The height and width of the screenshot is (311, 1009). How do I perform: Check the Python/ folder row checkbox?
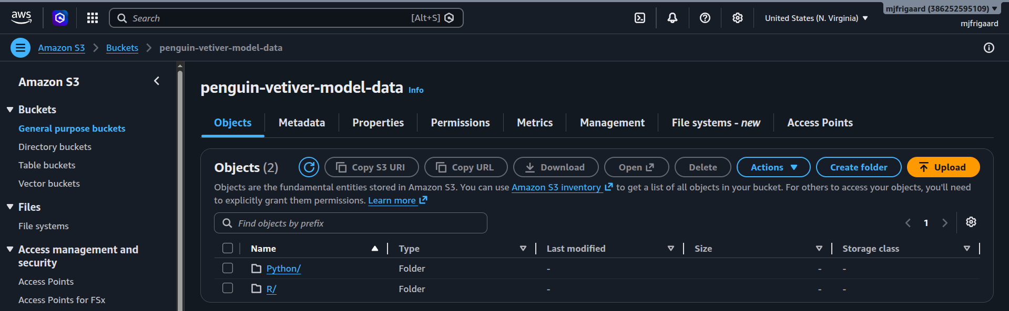coord(228,268)
